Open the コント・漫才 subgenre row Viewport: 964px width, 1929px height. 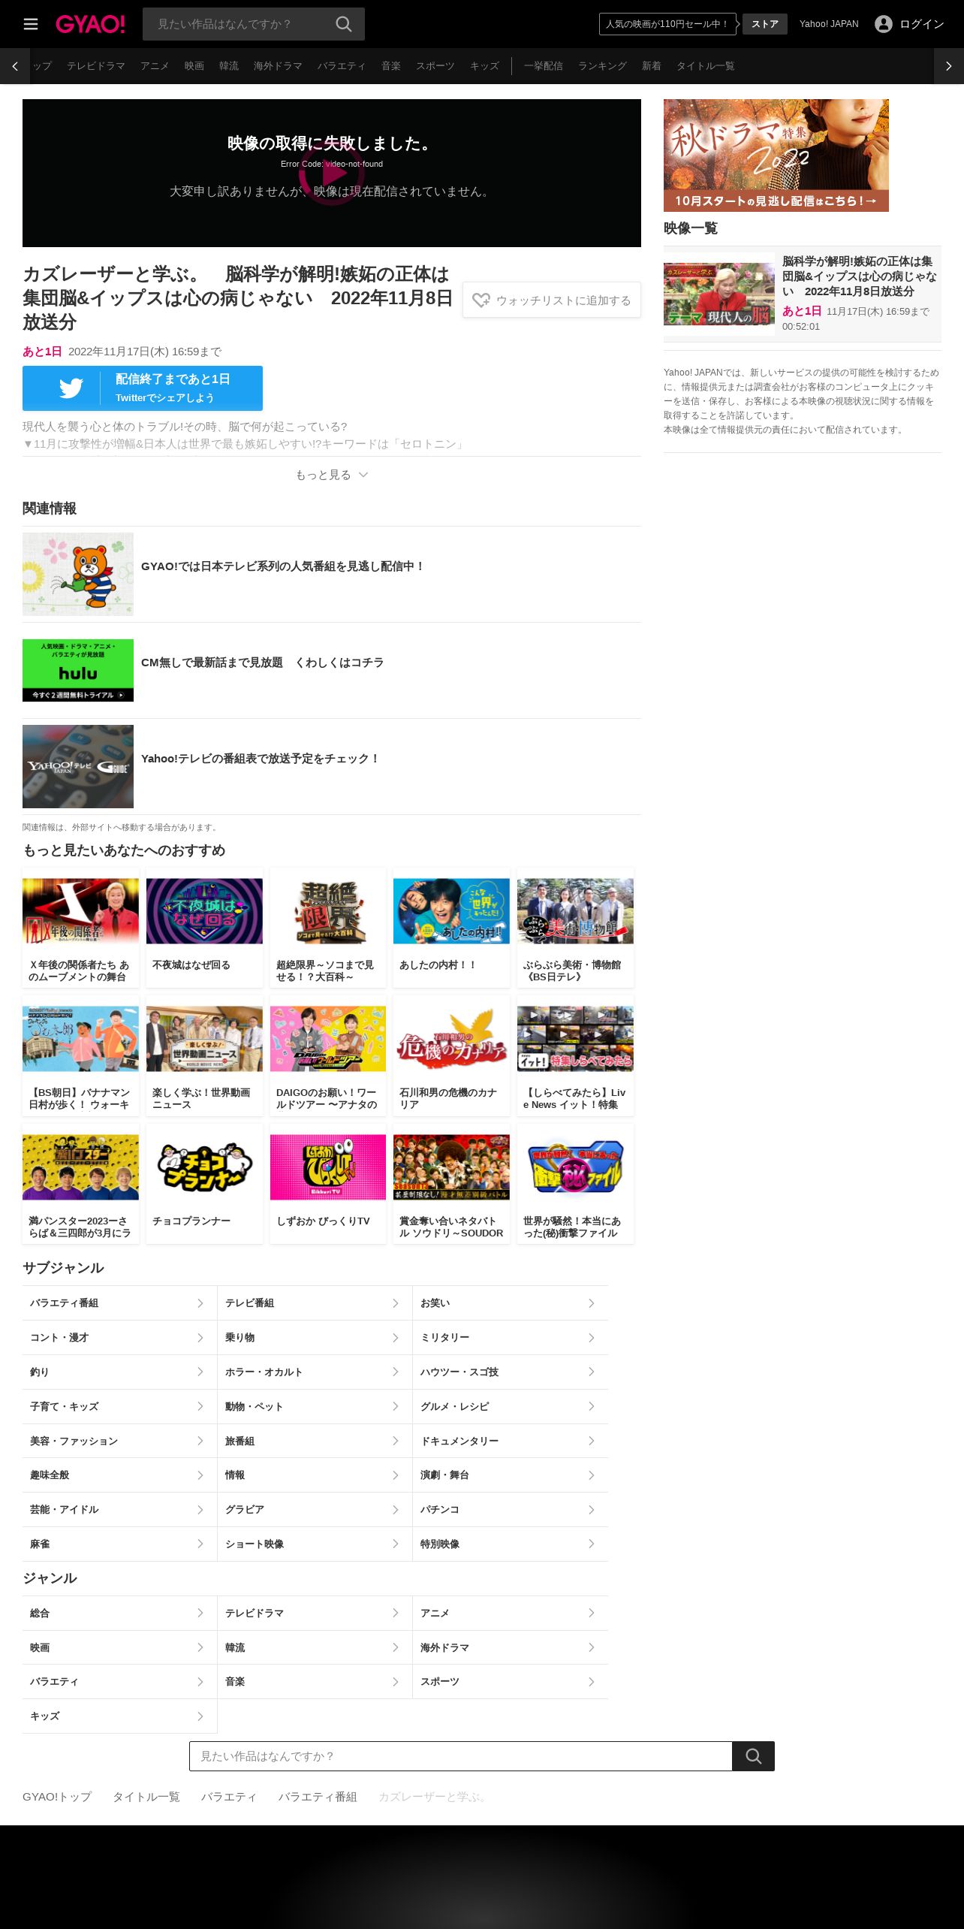pos(119,1338)
